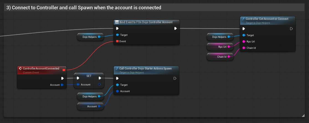Click the exec input pin of Controller Get Account or Connect
This screenshot has width=309, height=123.
pos(244,29)
